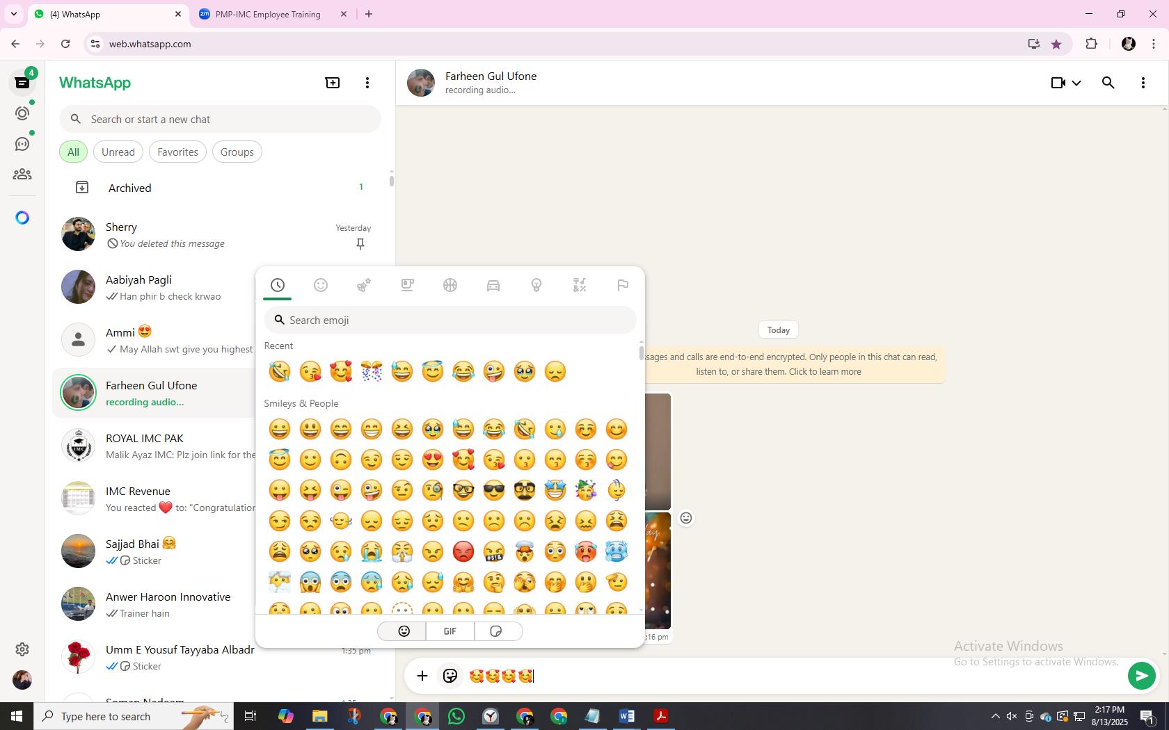Switch to Travel & Places emoji tab
This screenshot has width=1169, height=730.
click(x=493, y=285)
